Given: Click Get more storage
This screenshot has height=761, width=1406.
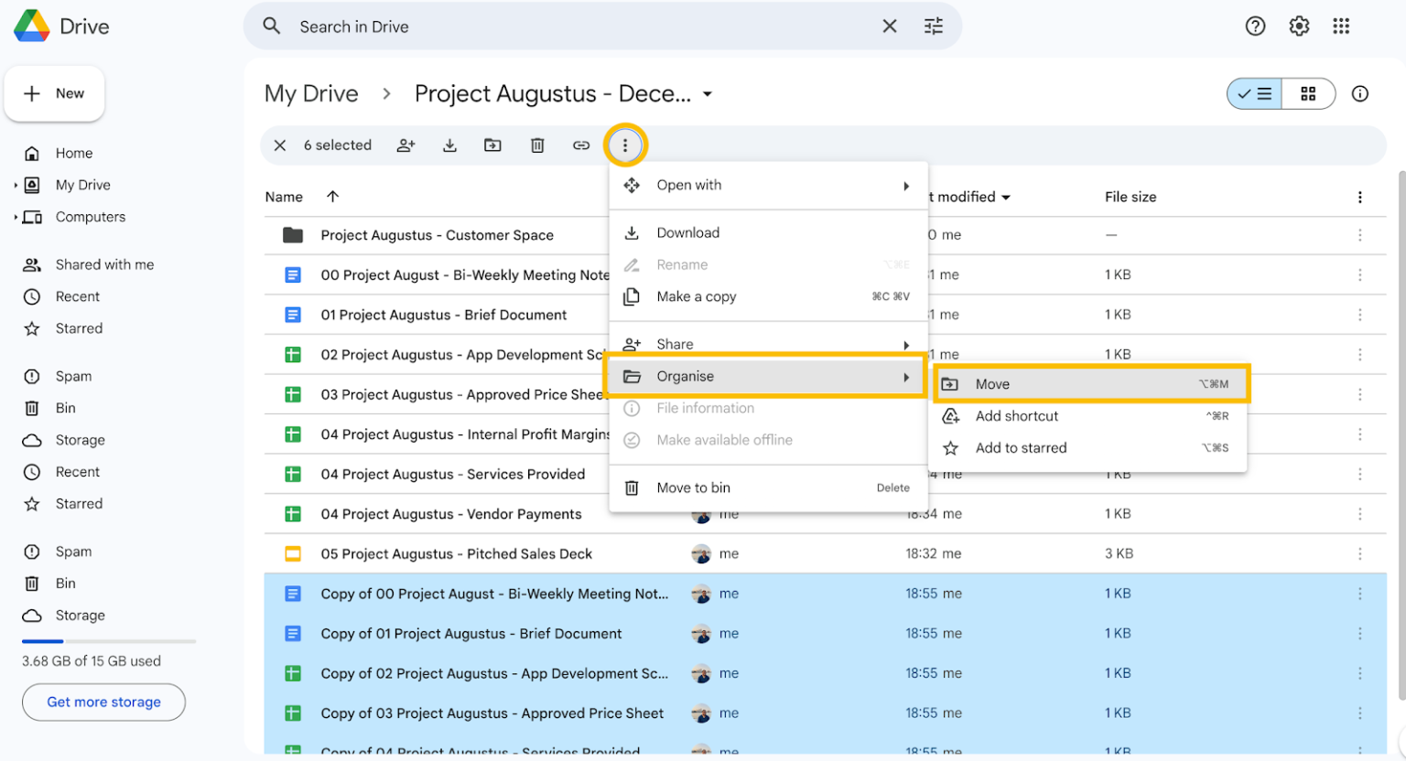Looking at the screenshot, I should 103,702.
